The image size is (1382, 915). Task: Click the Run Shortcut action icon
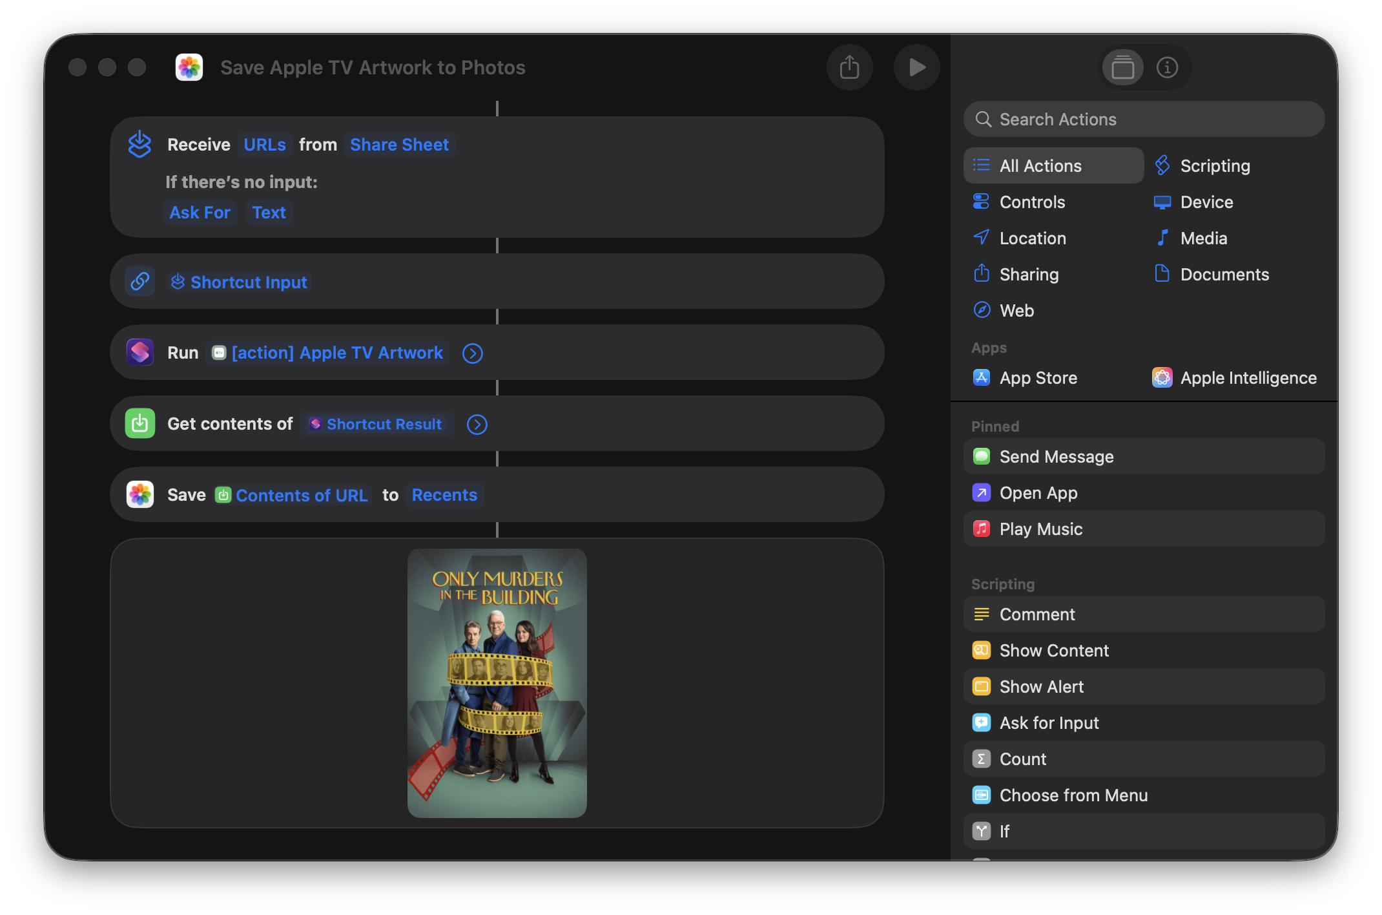pyautogui.click(x=140, y=352)
